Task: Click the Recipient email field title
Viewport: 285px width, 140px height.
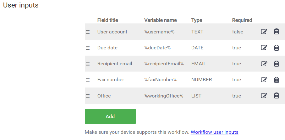Action: coord(115,64)
